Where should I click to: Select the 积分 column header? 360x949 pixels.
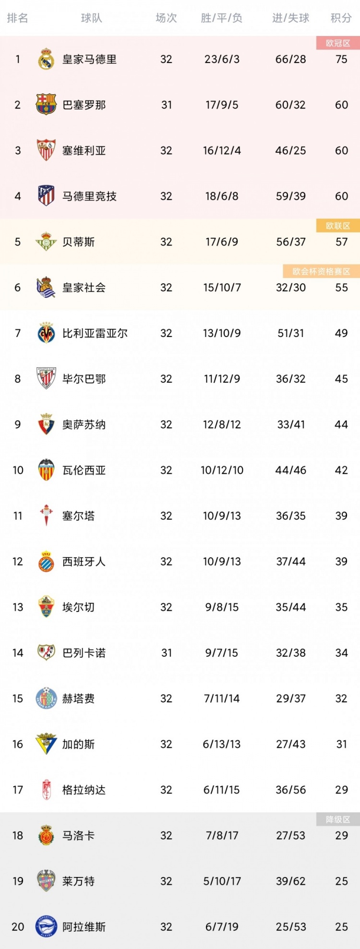(x=341, y=18)
